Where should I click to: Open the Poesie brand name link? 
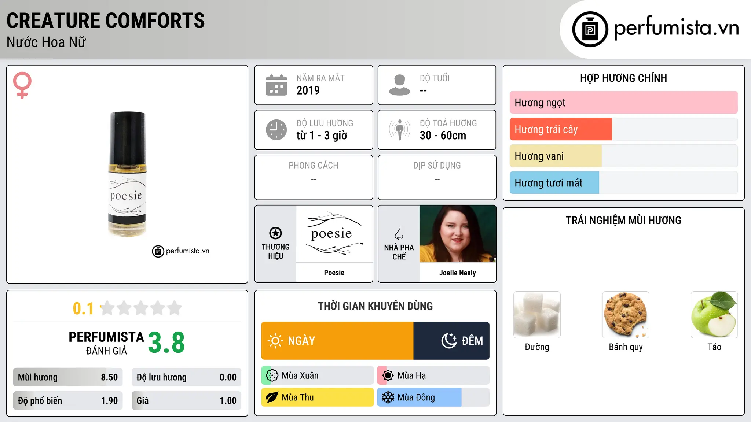(334, 273)
